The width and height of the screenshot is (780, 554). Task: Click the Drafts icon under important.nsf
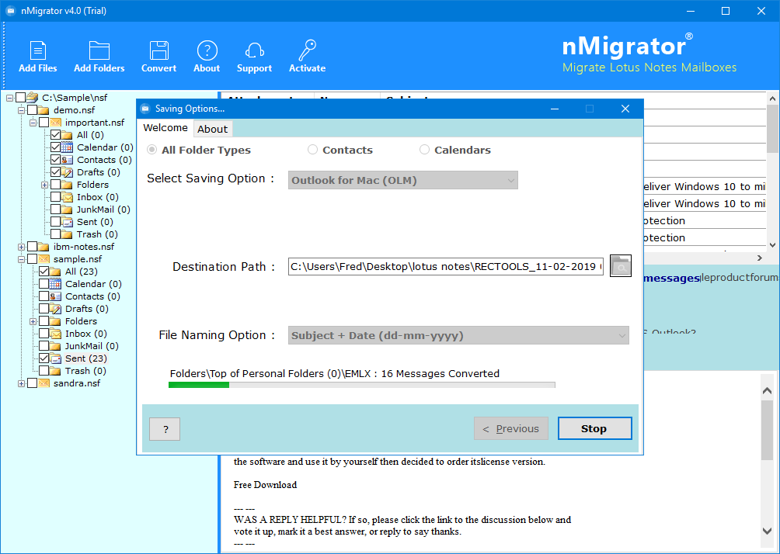pos(67,172)
